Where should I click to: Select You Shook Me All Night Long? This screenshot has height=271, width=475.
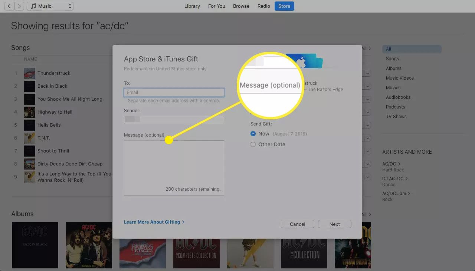click(x=70, y=99)
